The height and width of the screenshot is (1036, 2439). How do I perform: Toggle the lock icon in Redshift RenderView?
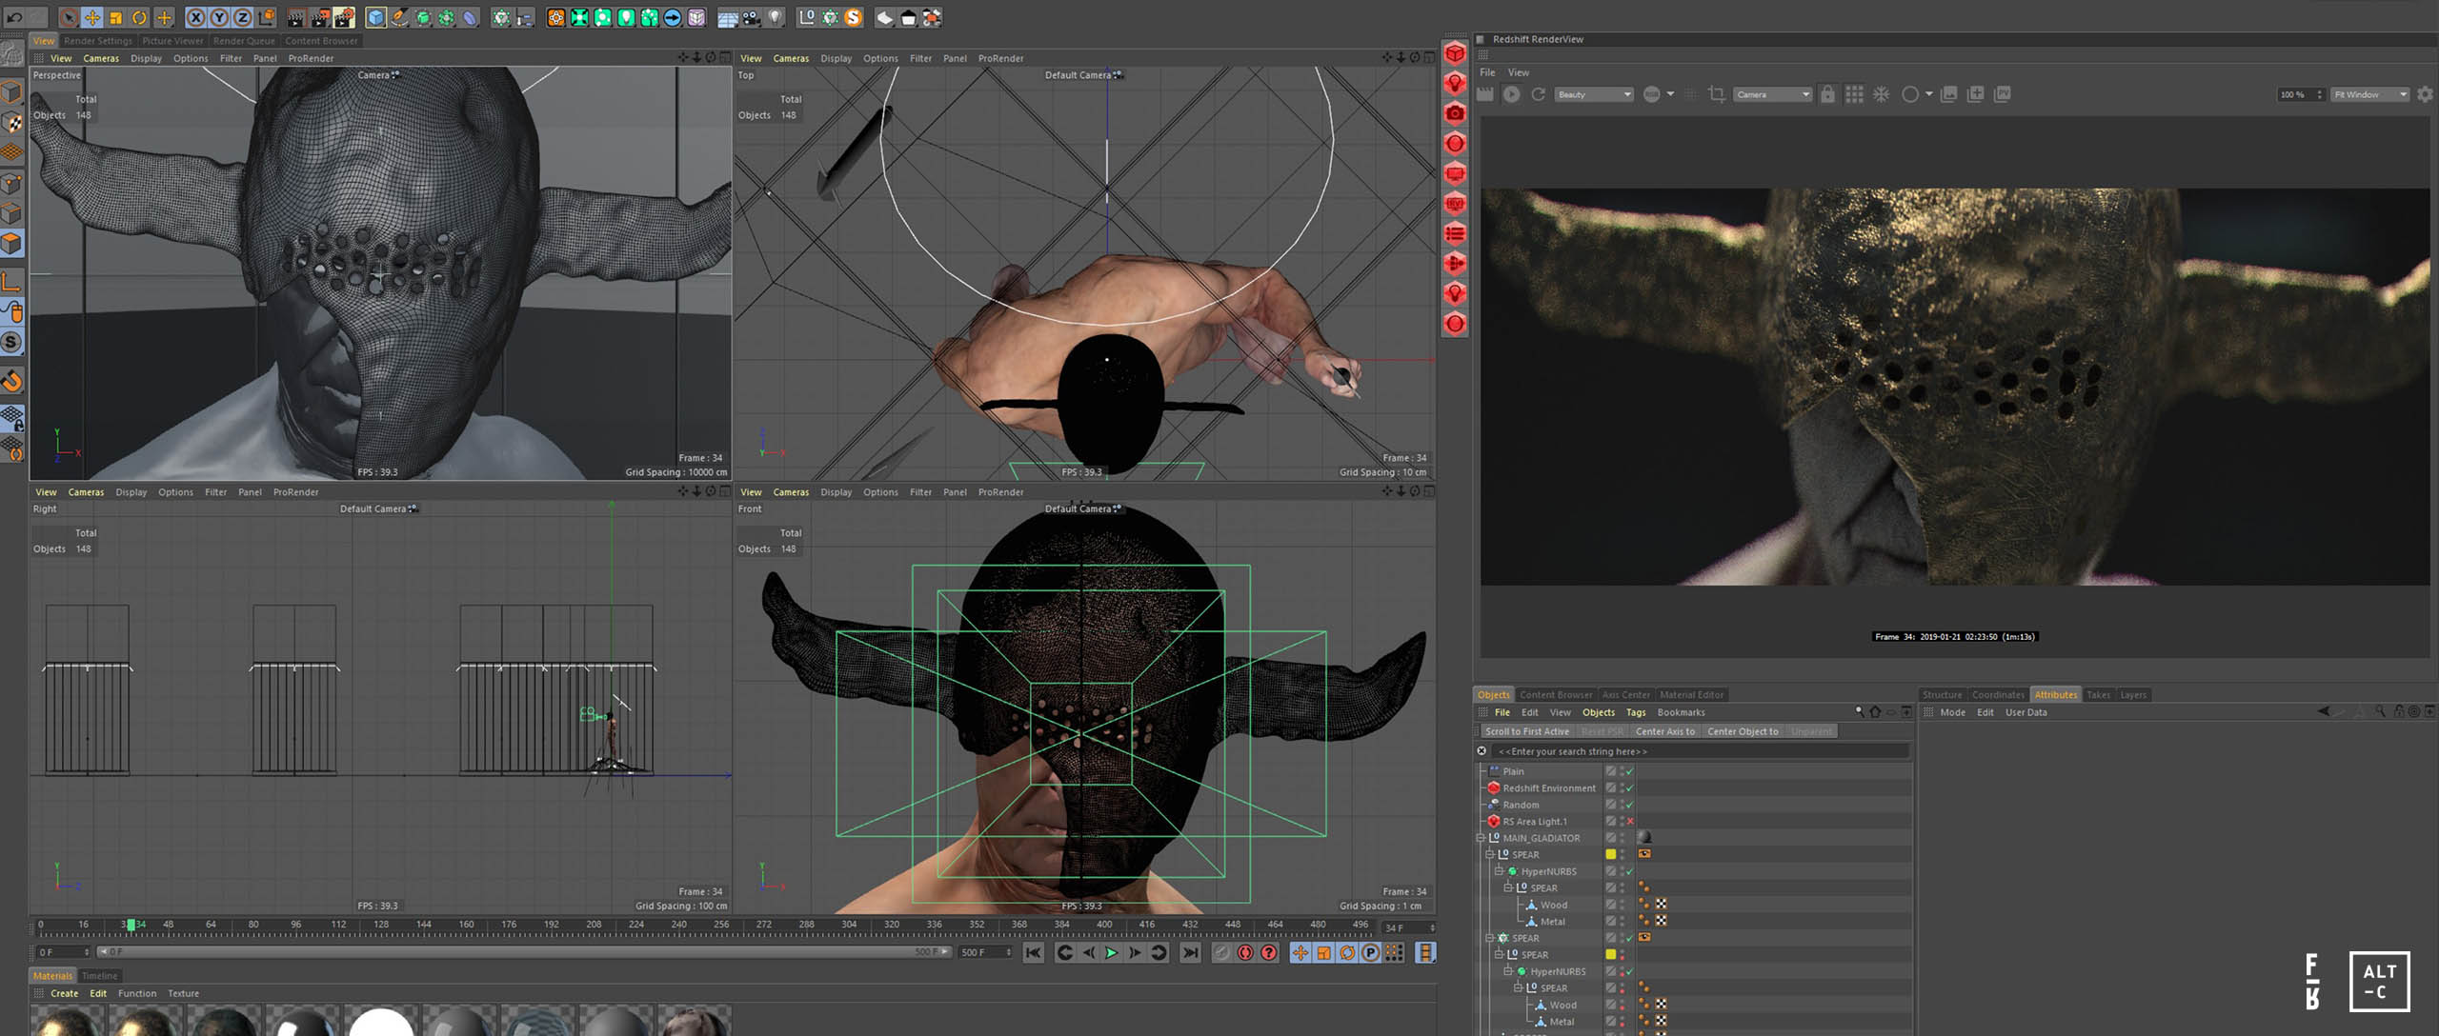(x=1827, y=94)
